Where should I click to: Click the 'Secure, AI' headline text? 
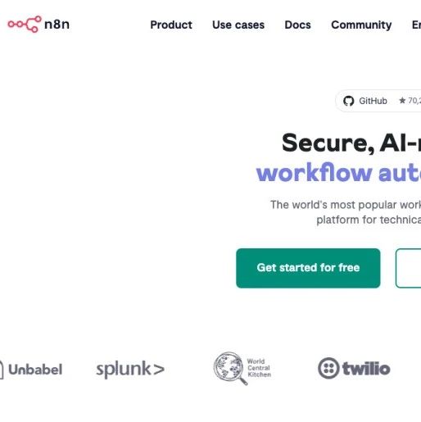(x=351, y=143)
